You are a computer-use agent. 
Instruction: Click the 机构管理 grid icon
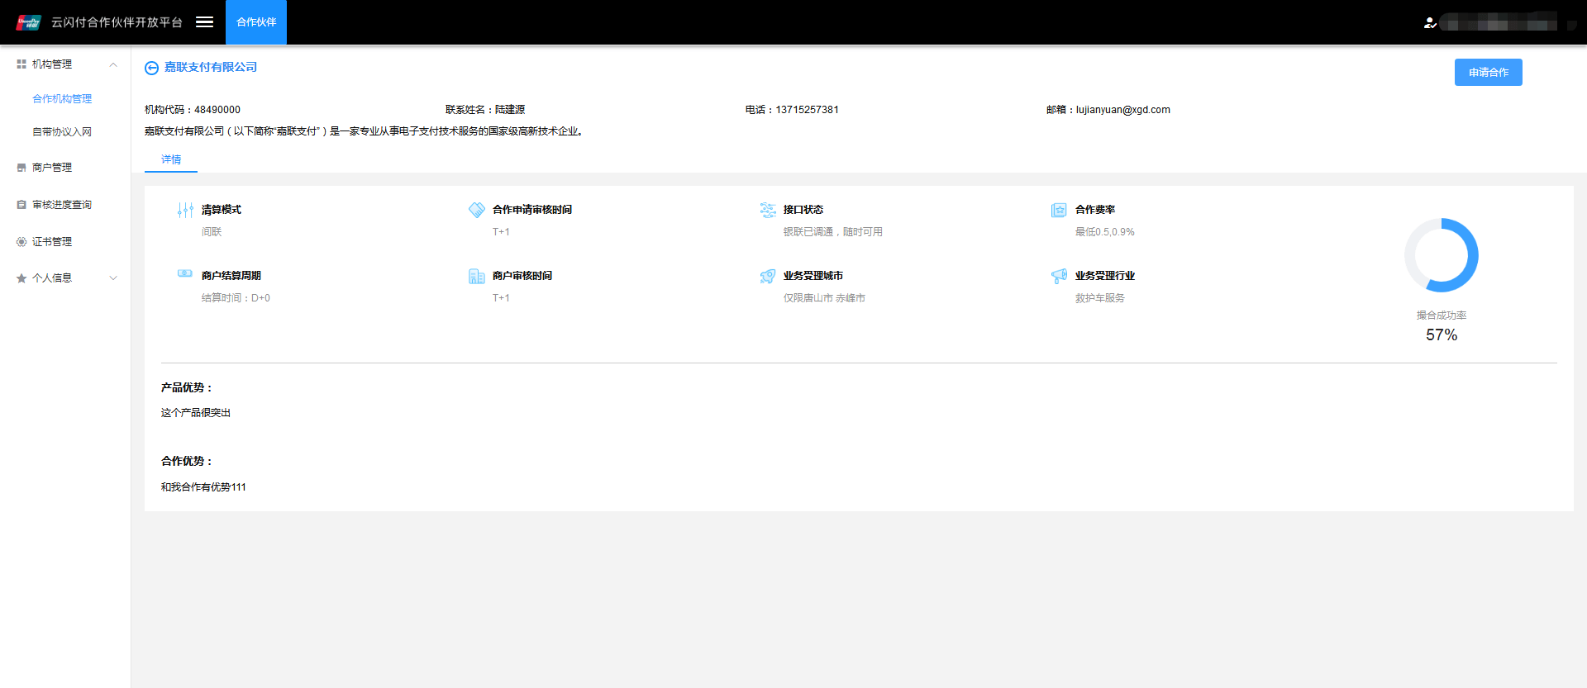click(21, 64)
